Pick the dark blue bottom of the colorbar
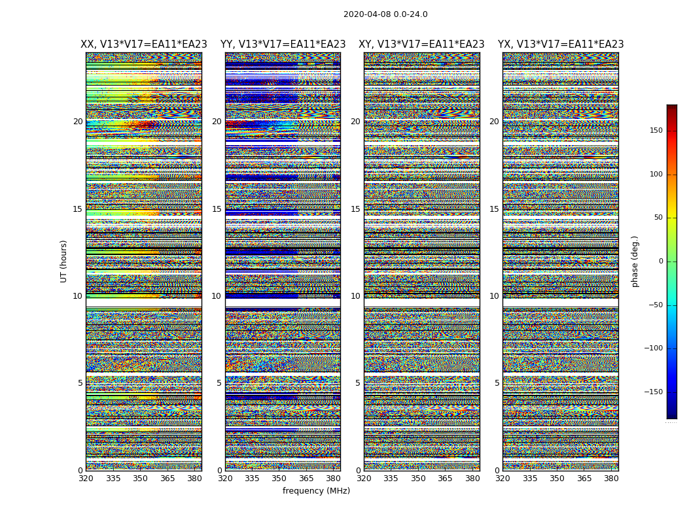Image resolution: width=687 pixels, height=523 pixels. pos(671,414)
